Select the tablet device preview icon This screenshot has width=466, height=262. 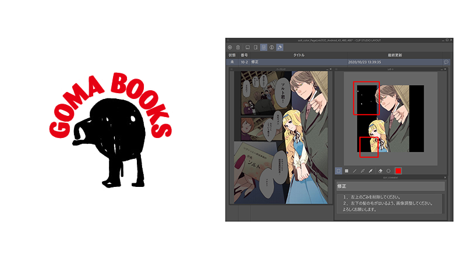(256, 47)
